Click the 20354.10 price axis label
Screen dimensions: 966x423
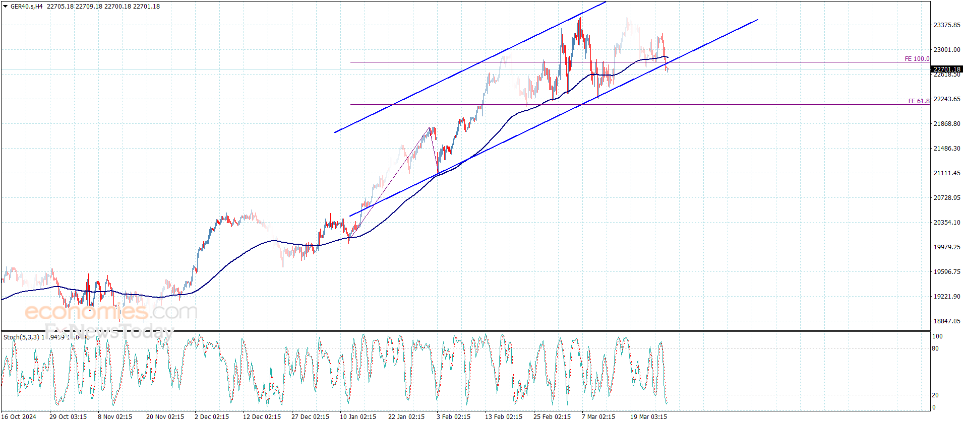click(947, 223)
